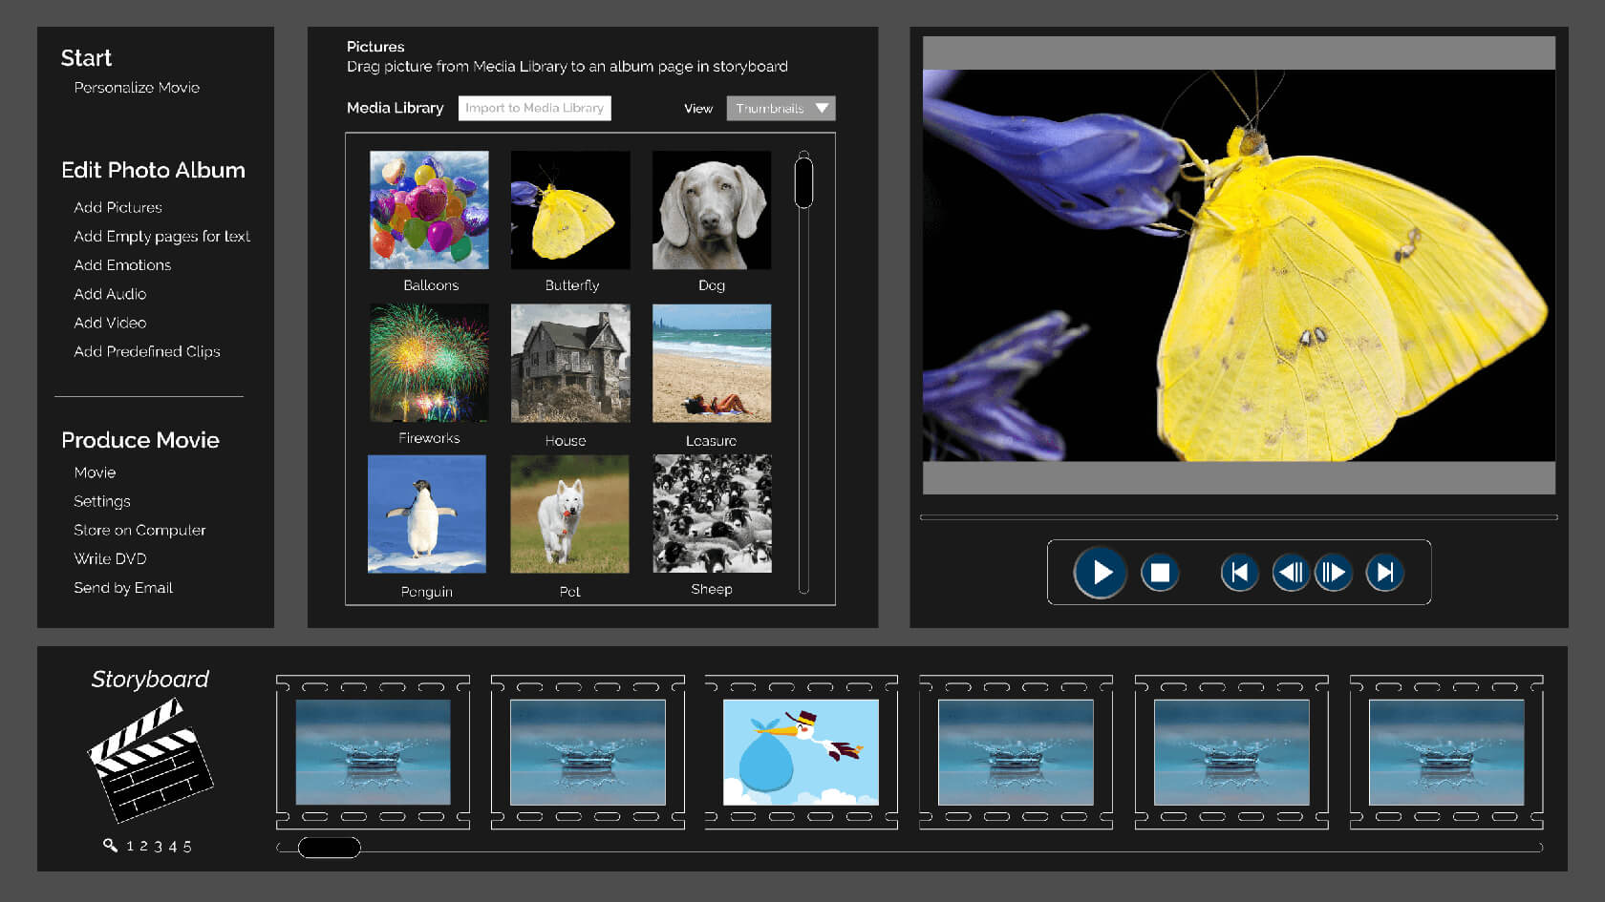The image size is (1605, 902).
Task: Open Settings under Produce Movie
Action: 102,502
